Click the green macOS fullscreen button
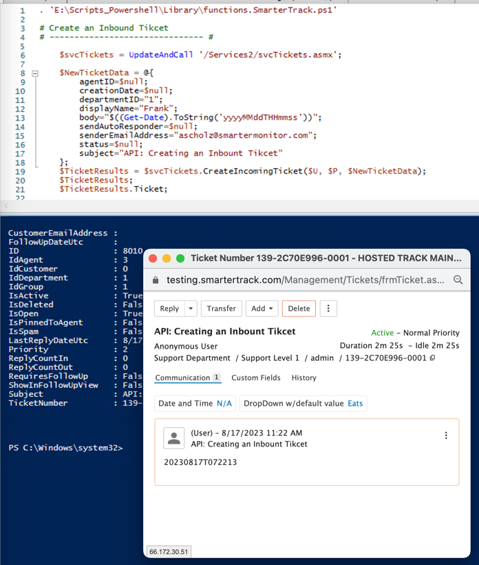 [180, 258]
